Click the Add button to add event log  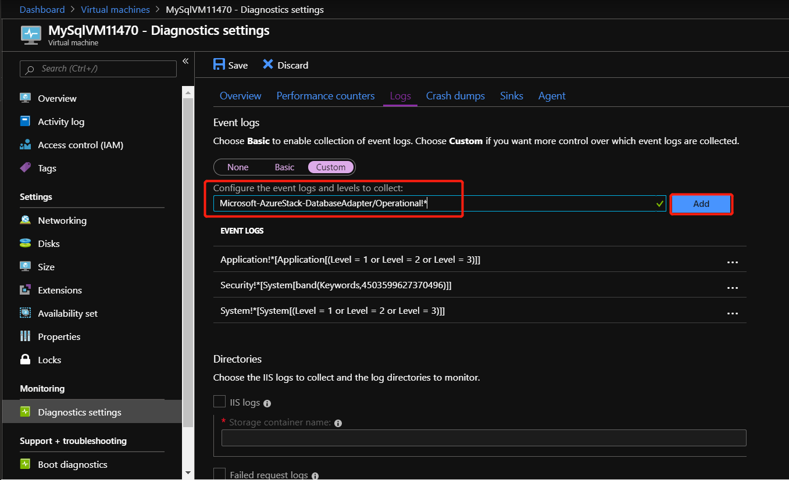pos(701,203)
